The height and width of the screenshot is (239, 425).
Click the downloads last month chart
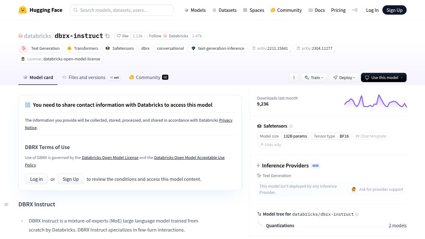pyautogui.click(x=375, y=101)
